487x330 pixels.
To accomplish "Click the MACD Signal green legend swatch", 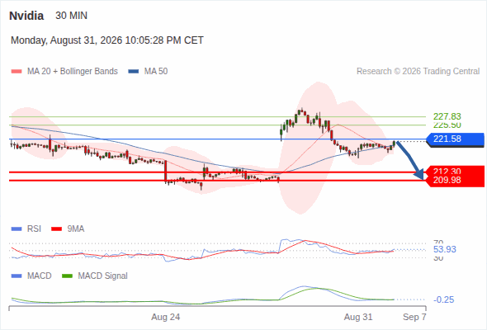I will click(x=67, y=276).
